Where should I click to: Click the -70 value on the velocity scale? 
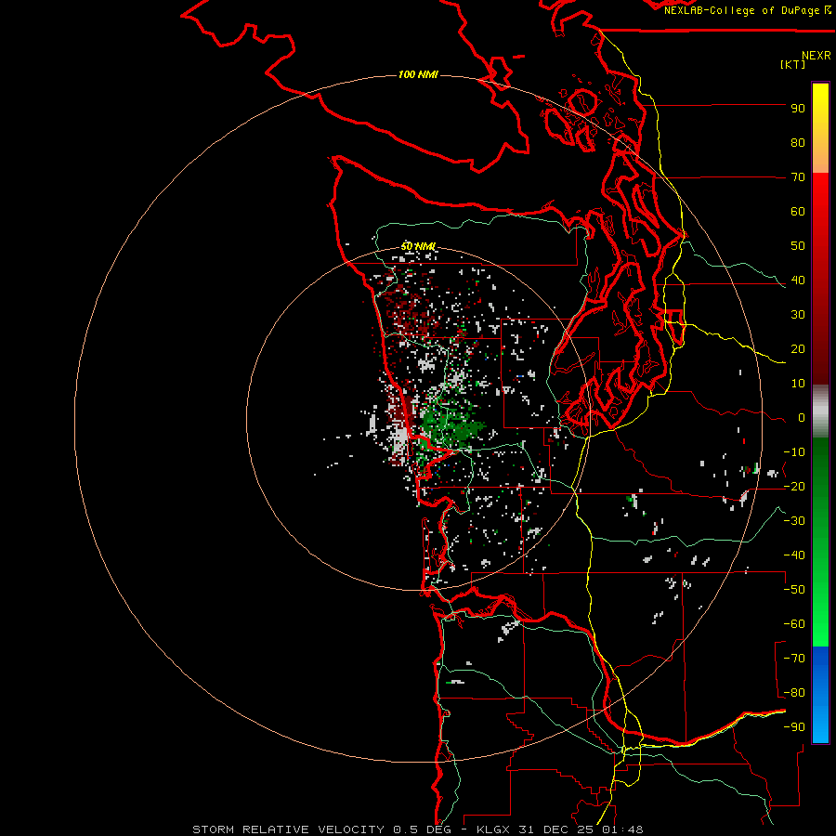[x=794, y=659]
